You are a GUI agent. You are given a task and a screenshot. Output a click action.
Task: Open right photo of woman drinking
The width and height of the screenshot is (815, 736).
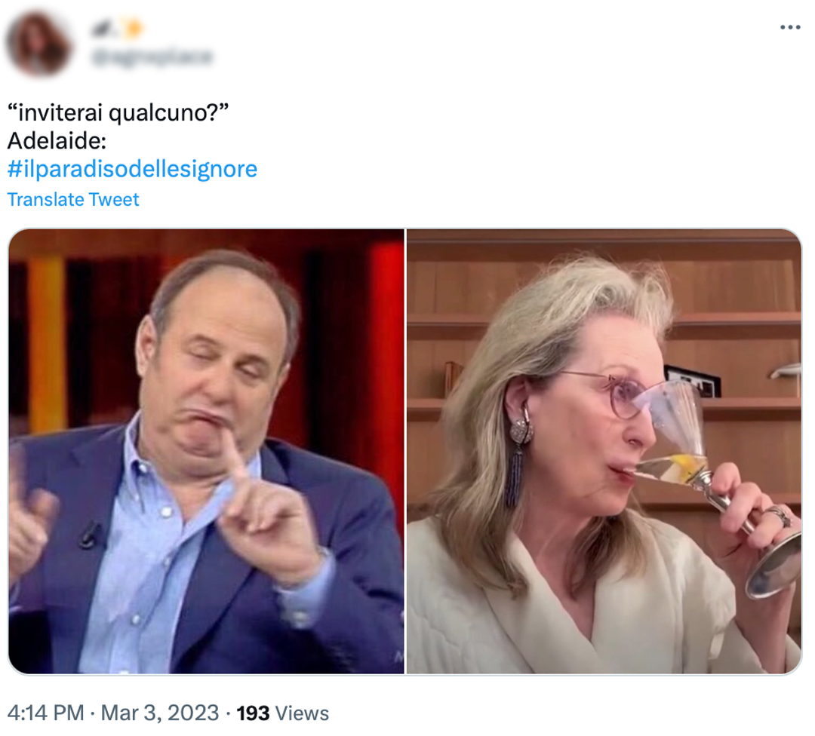point(604,452)
